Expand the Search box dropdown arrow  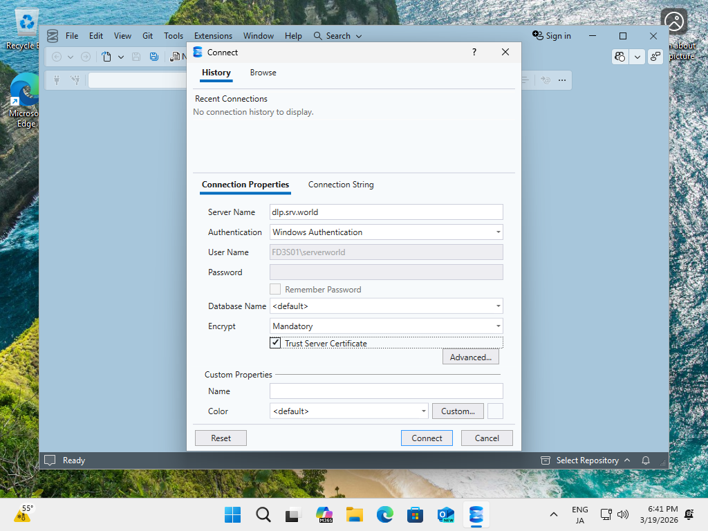359,36
